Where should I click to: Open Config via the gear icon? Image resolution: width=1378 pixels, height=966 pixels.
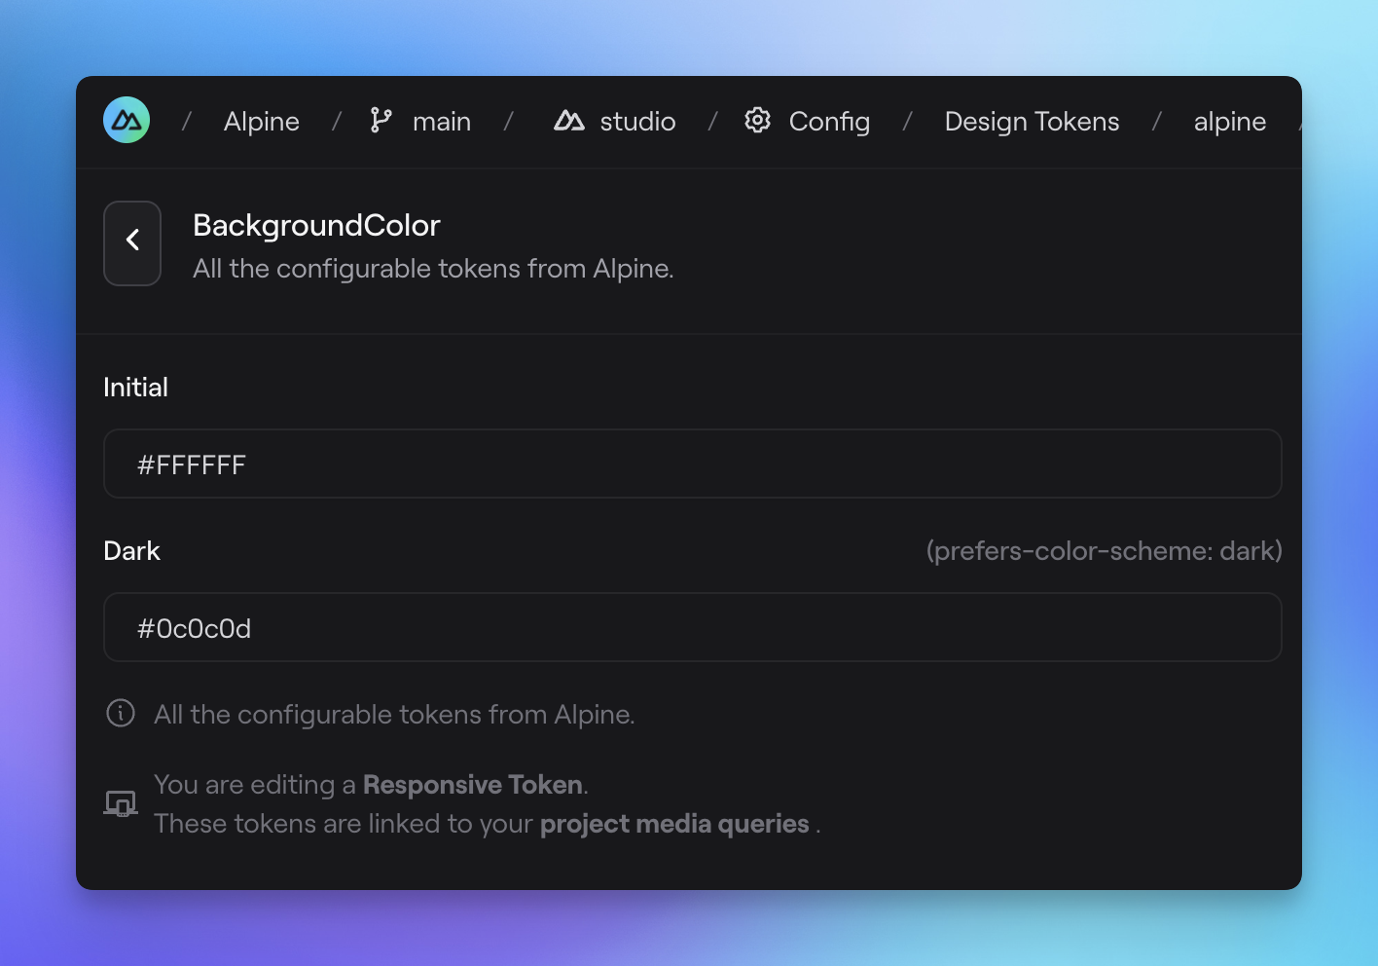756,120
